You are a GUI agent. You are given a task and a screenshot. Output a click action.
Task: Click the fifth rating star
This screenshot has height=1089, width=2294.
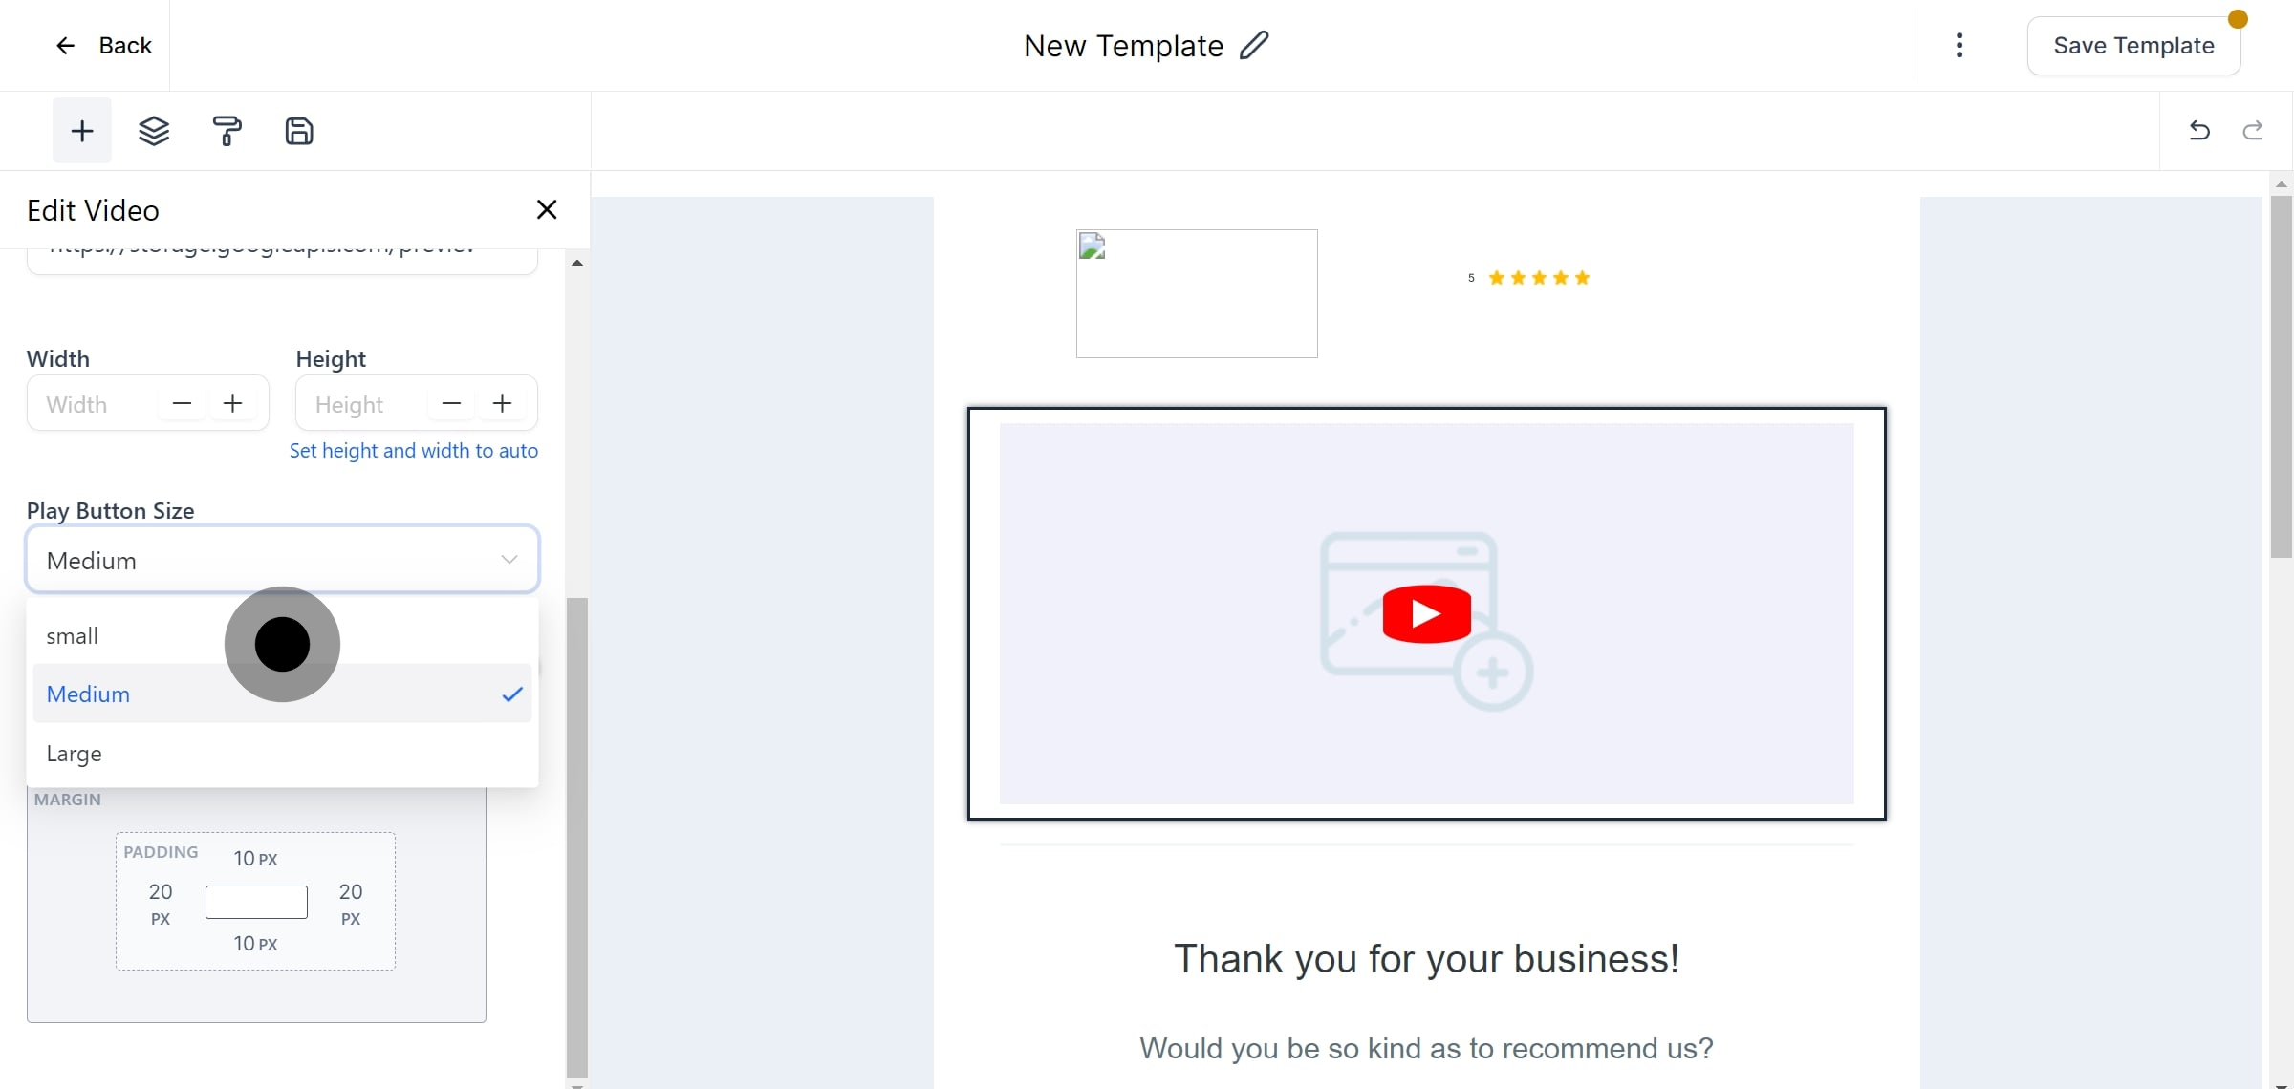(x=1582, y=277)
